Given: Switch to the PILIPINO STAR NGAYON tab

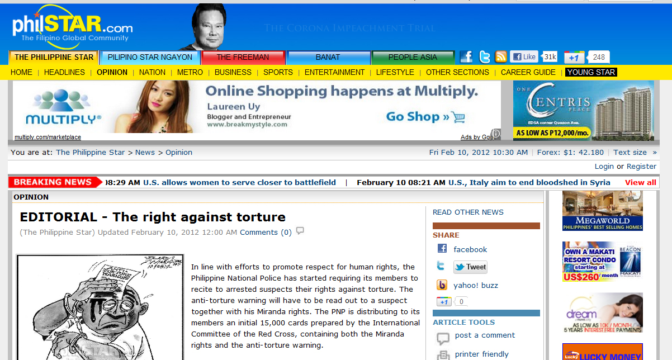Looking at the screenshot, I should pos(150,57).
